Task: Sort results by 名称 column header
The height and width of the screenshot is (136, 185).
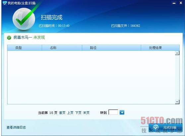Action: point(62,48)
